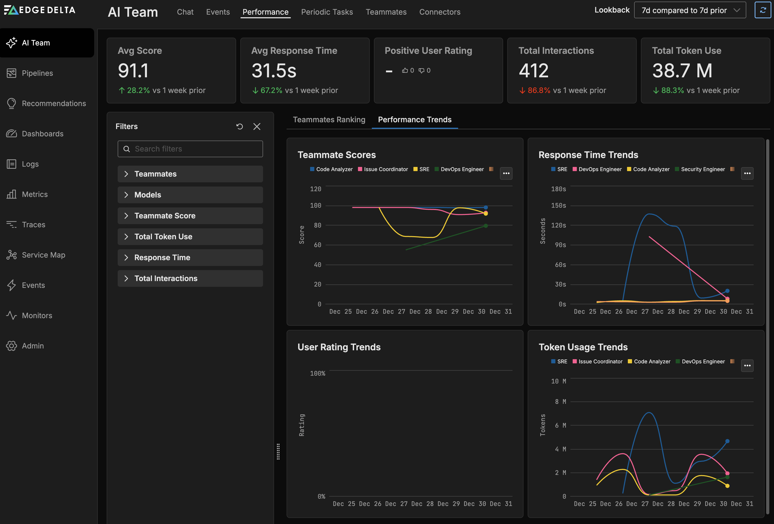Open Teammate Scores chart options menu

click(506, 173)
